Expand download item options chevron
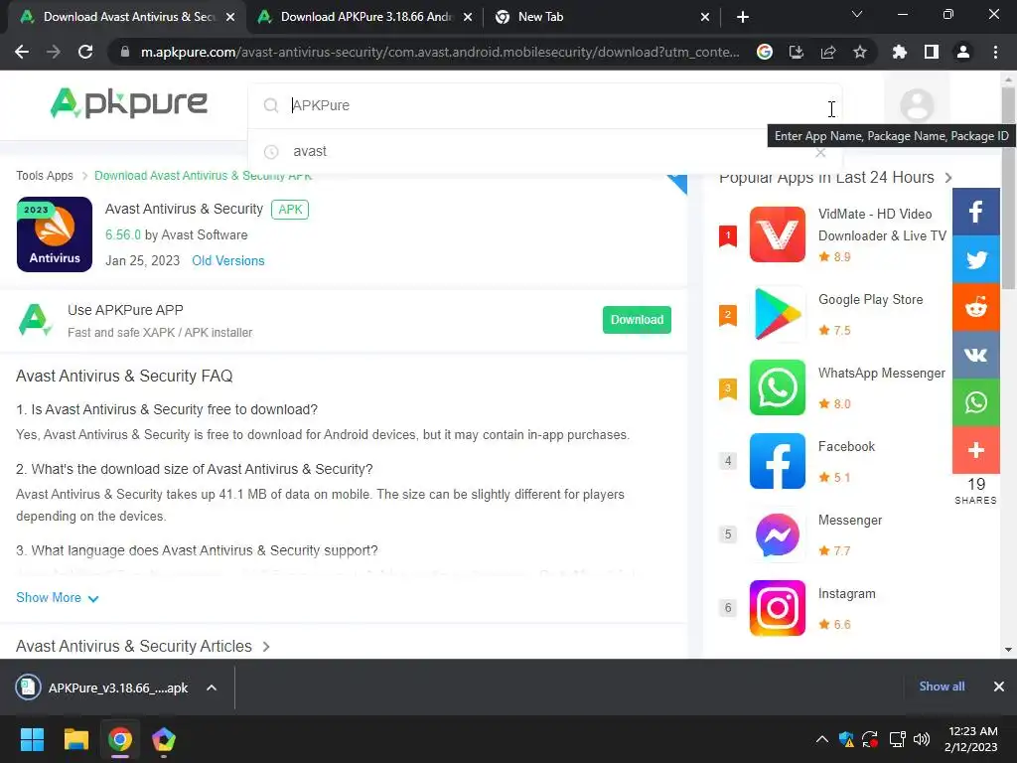The height and width of the screenshot is (763, 1017). click(x=212, y=687)
